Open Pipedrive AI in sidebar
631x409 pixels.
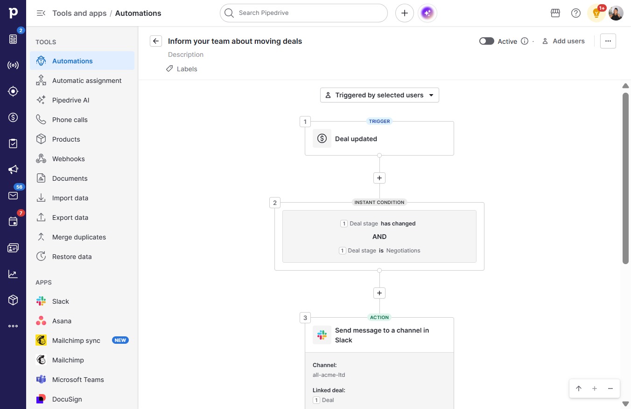(x=82, y=100)
